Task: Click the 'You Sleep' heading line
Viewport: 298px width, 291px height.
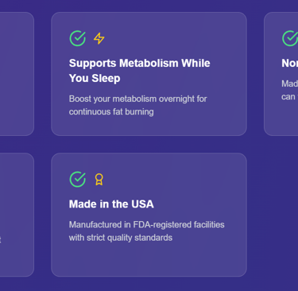Action: pos(95,78)
